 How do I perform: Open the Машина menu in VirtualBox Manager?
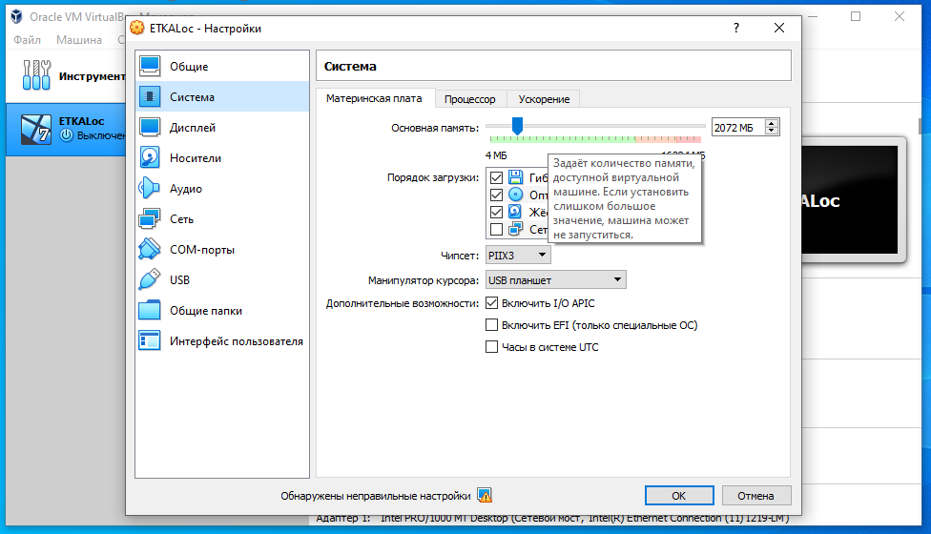coord(79,40)
